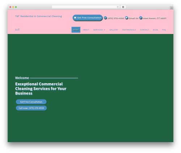Click the email icon beside Email Us
The width and height of the screenshot is (181, 153).
tap(126, 18)
